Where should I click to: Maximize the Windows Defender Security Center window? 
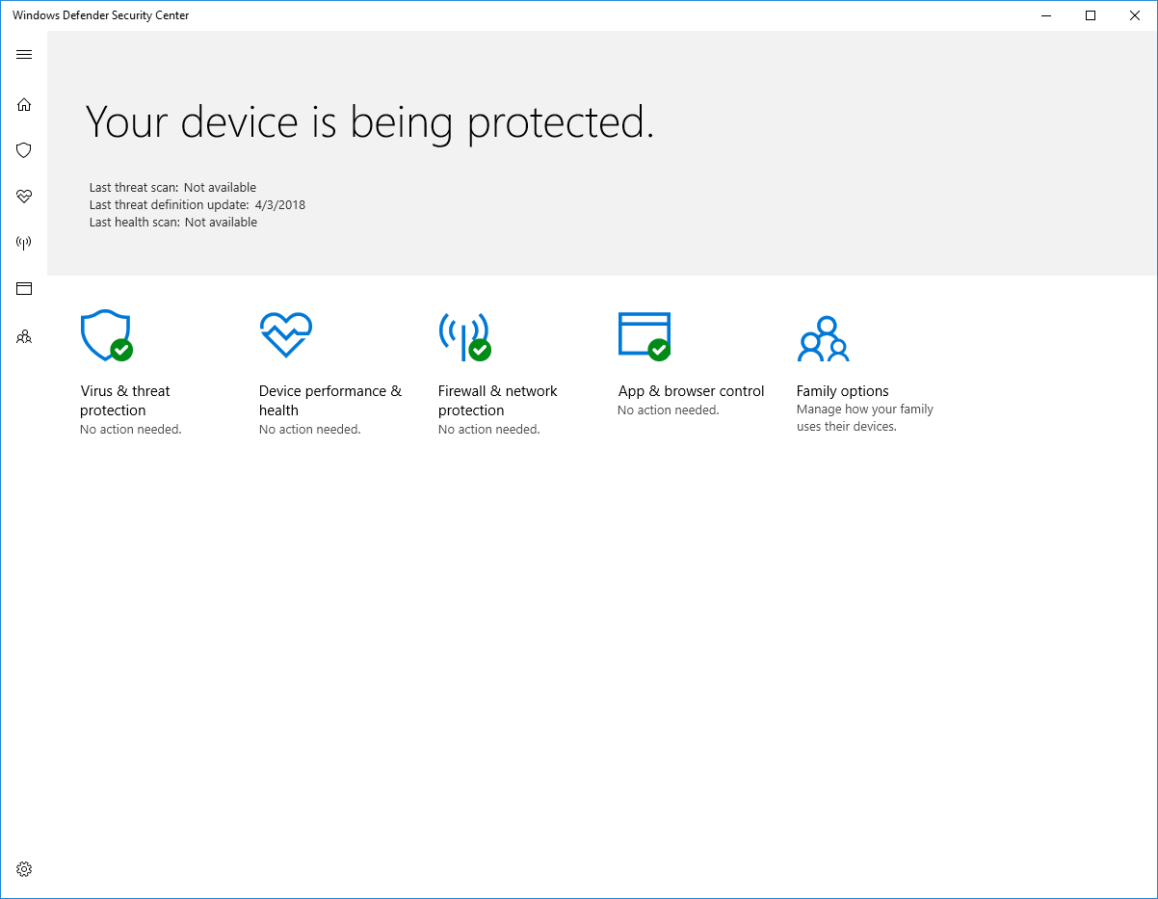(1091, 15)
